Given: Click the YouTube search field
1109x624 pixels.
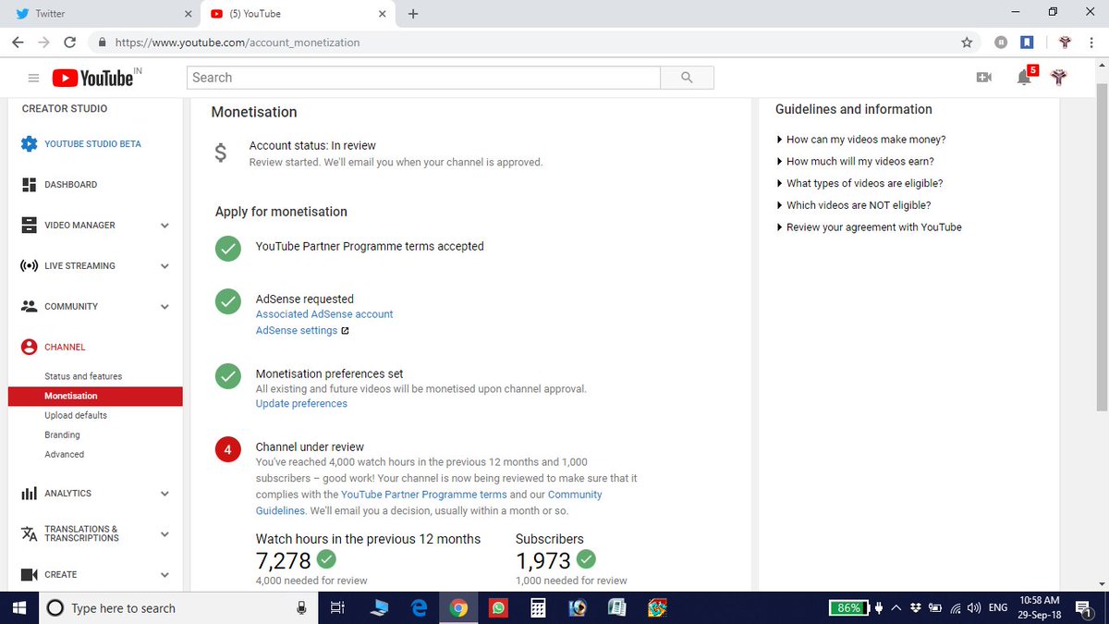Looking at the screenshot, I should coord(423,78).
